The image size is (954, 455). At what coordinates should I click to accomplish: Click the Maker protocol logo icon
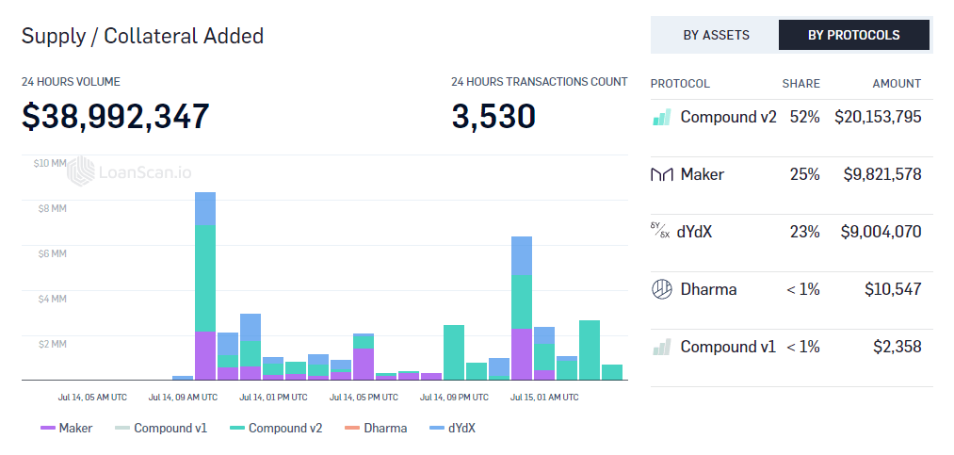661,174
